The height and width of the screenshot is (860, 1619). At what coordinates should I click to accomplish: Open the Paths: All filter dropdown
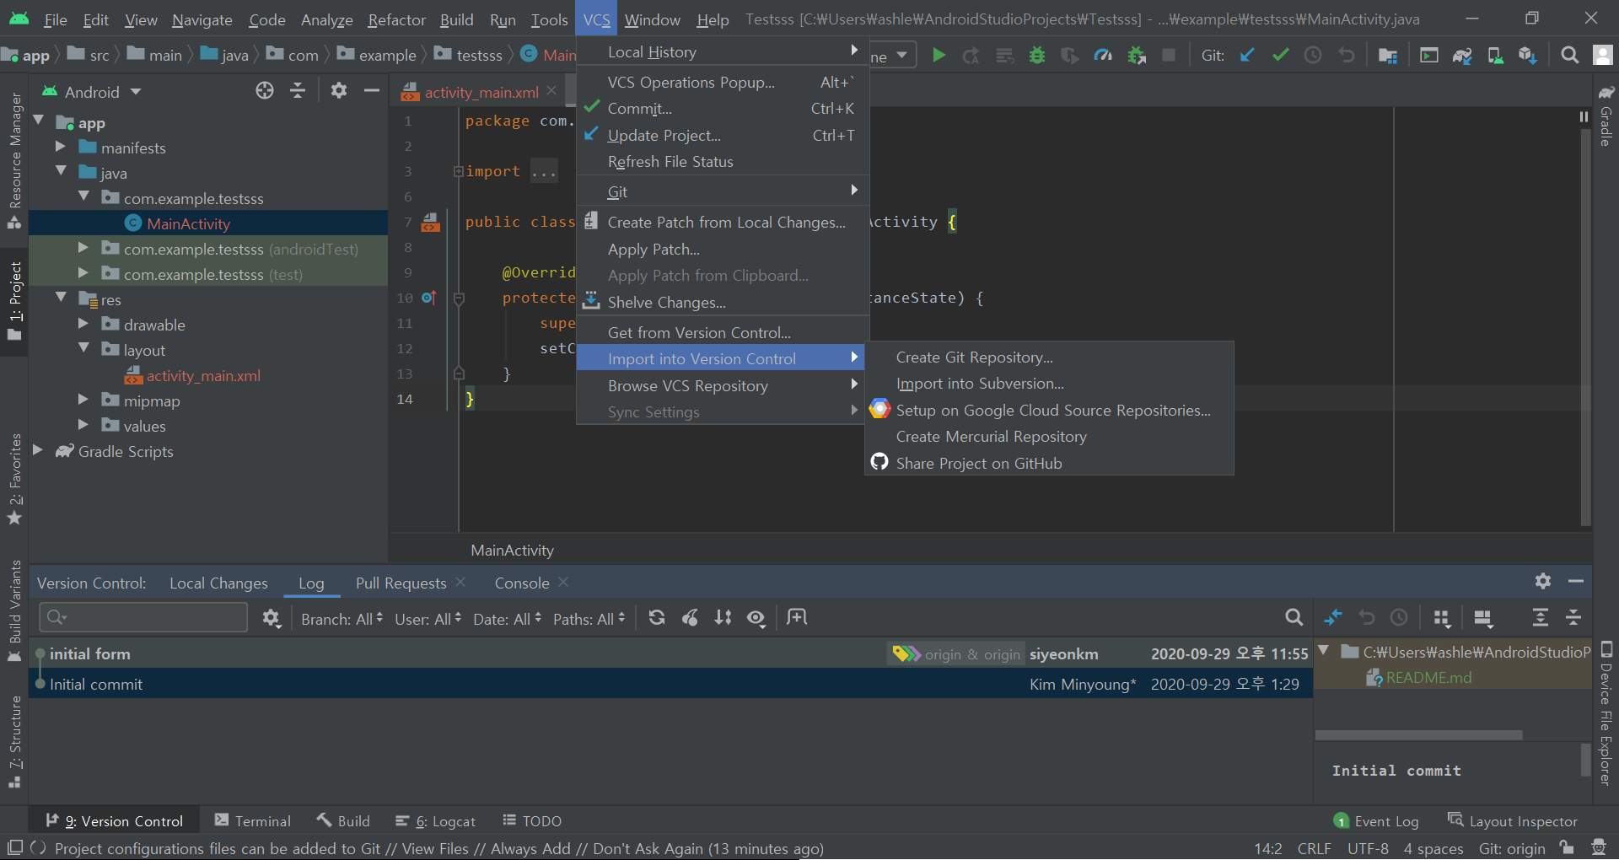(x=589, y=619)
